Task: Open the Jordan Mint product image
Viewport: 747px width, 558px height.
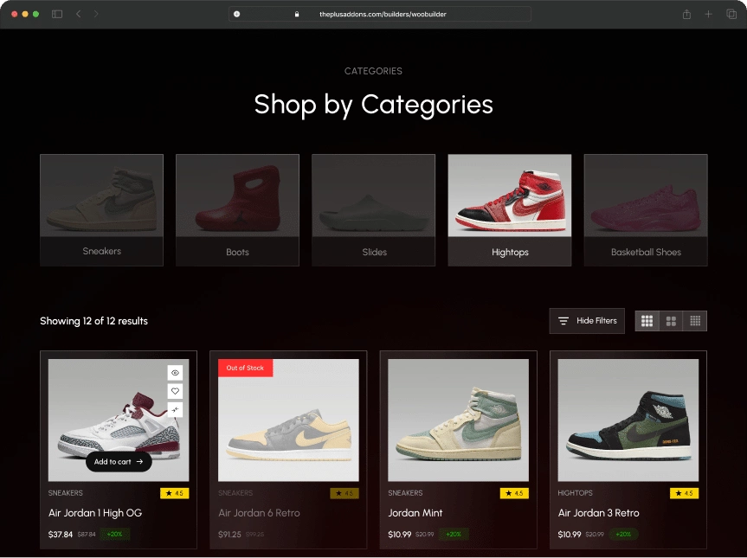Action: [458, 420]
